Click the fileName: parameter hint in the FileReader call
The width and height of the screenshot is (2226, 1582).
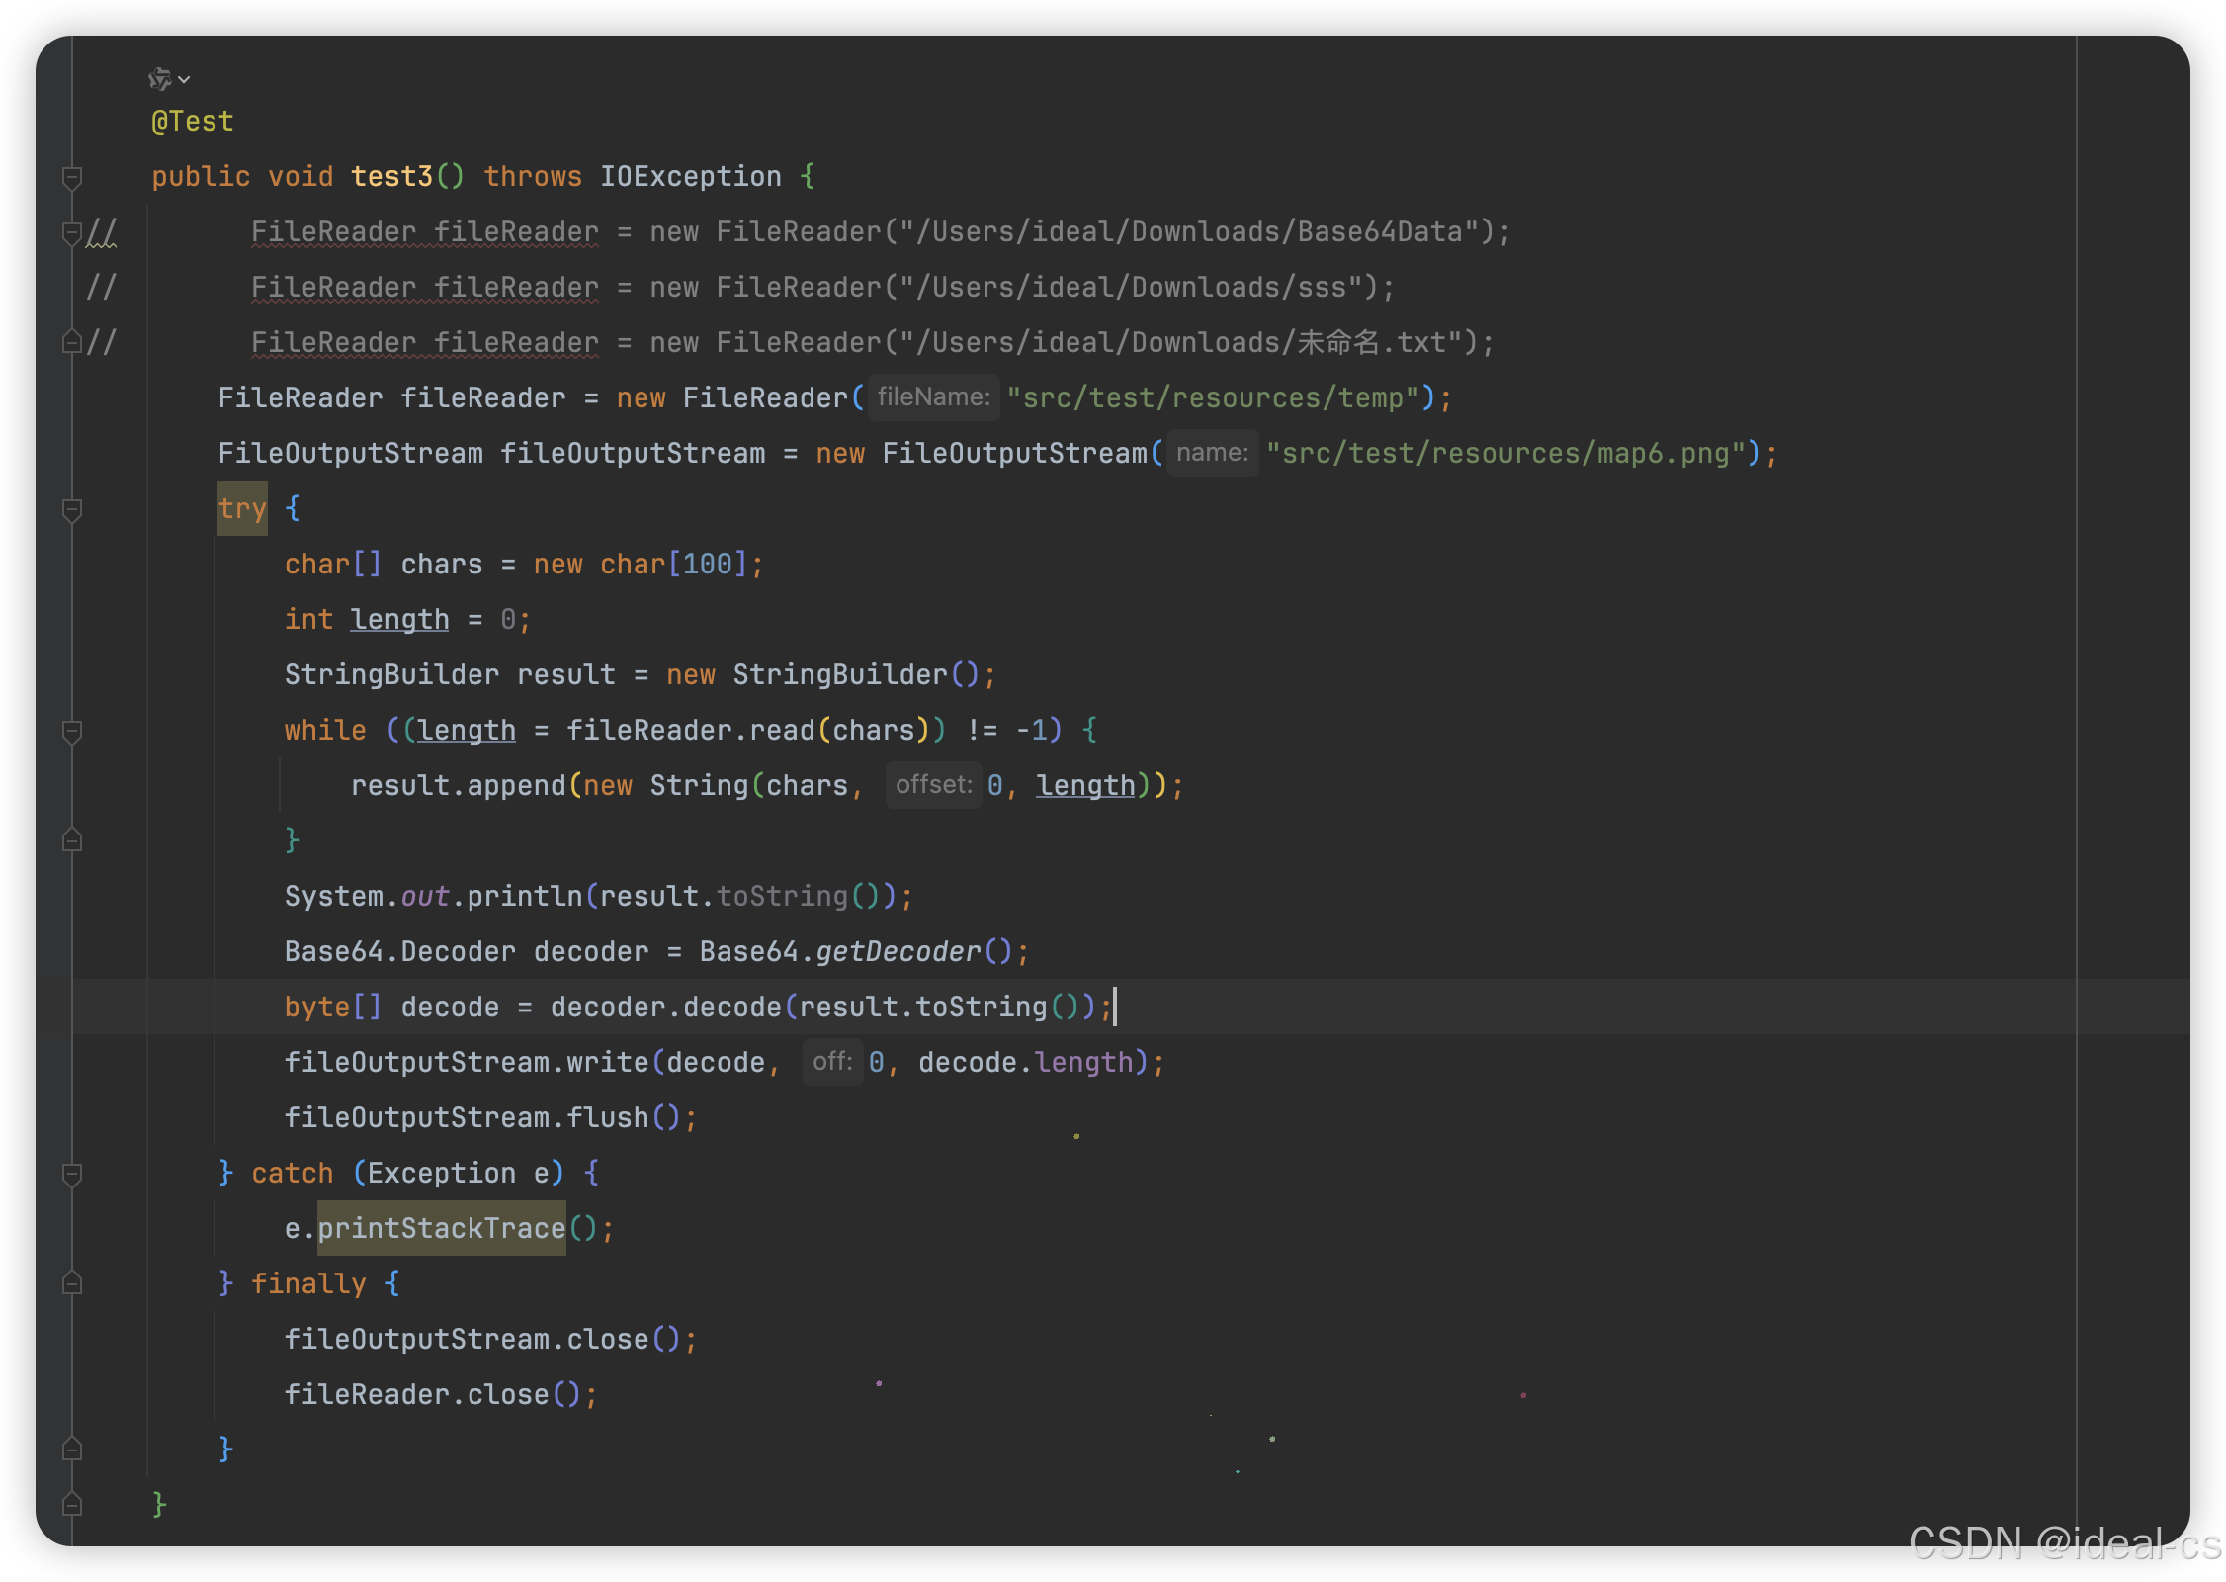(933, 397)
